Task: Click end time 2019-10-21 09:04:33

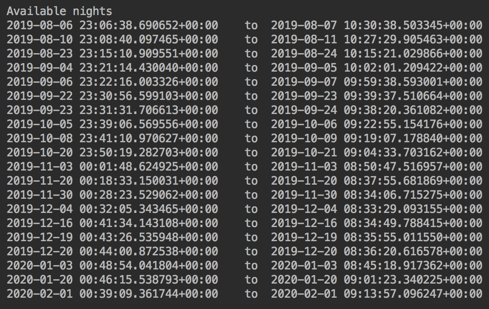Action: 376,153
